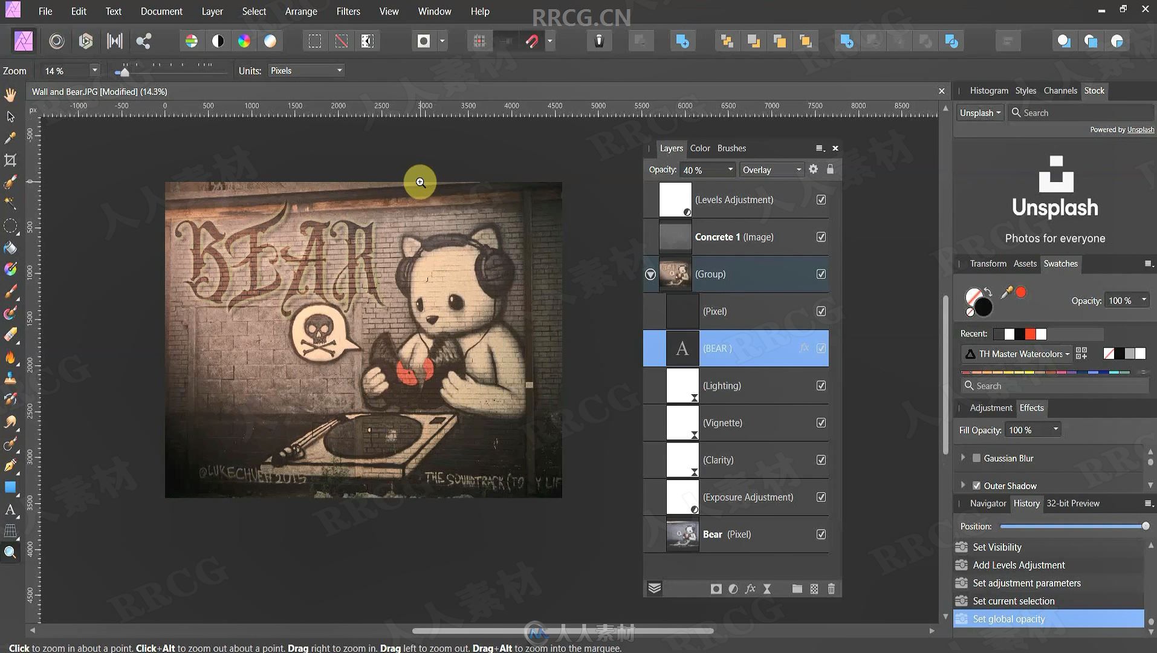Select the Rectangle shape tool

[10, 487]
